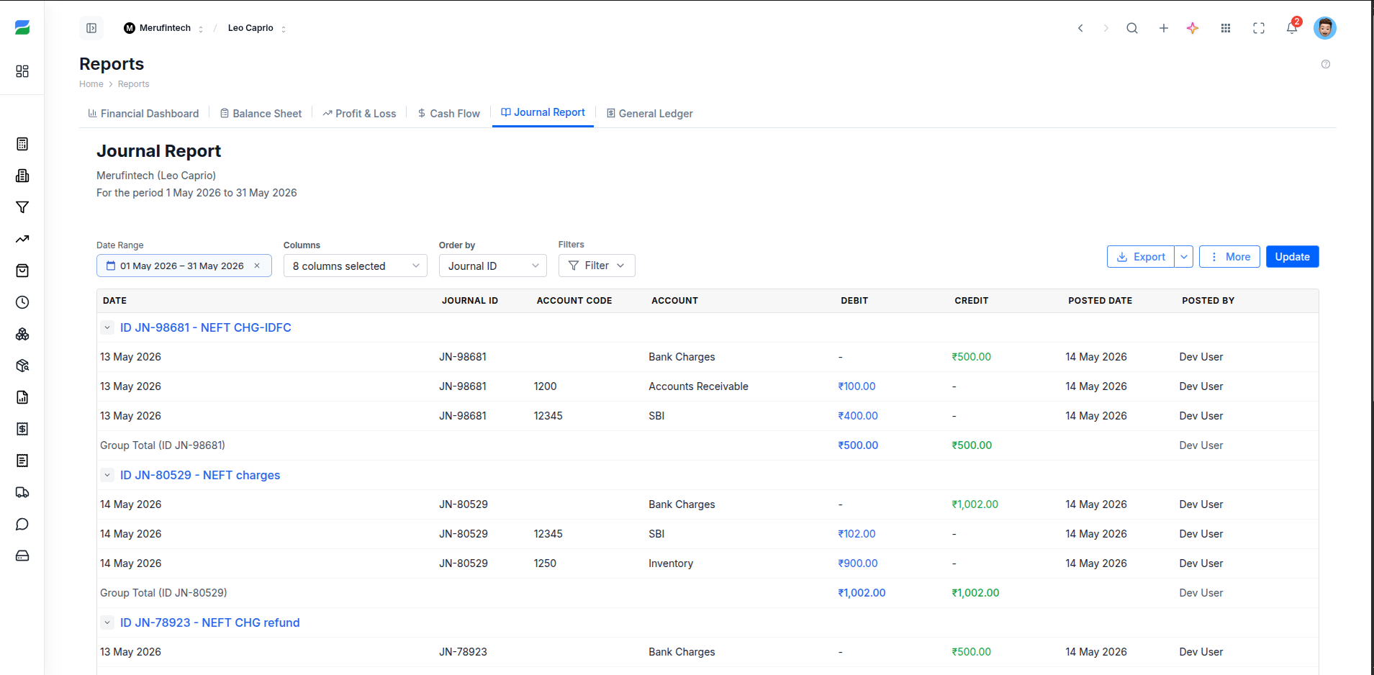1374x675 pixels.
Task: Select the Journal Report tab
Action: click(x=543, y=112)
